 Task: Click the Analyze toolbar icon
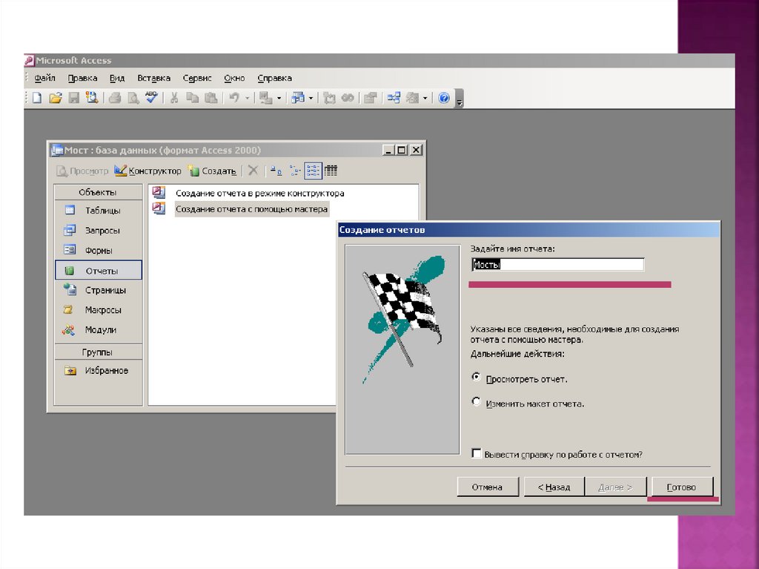(298, 98)
